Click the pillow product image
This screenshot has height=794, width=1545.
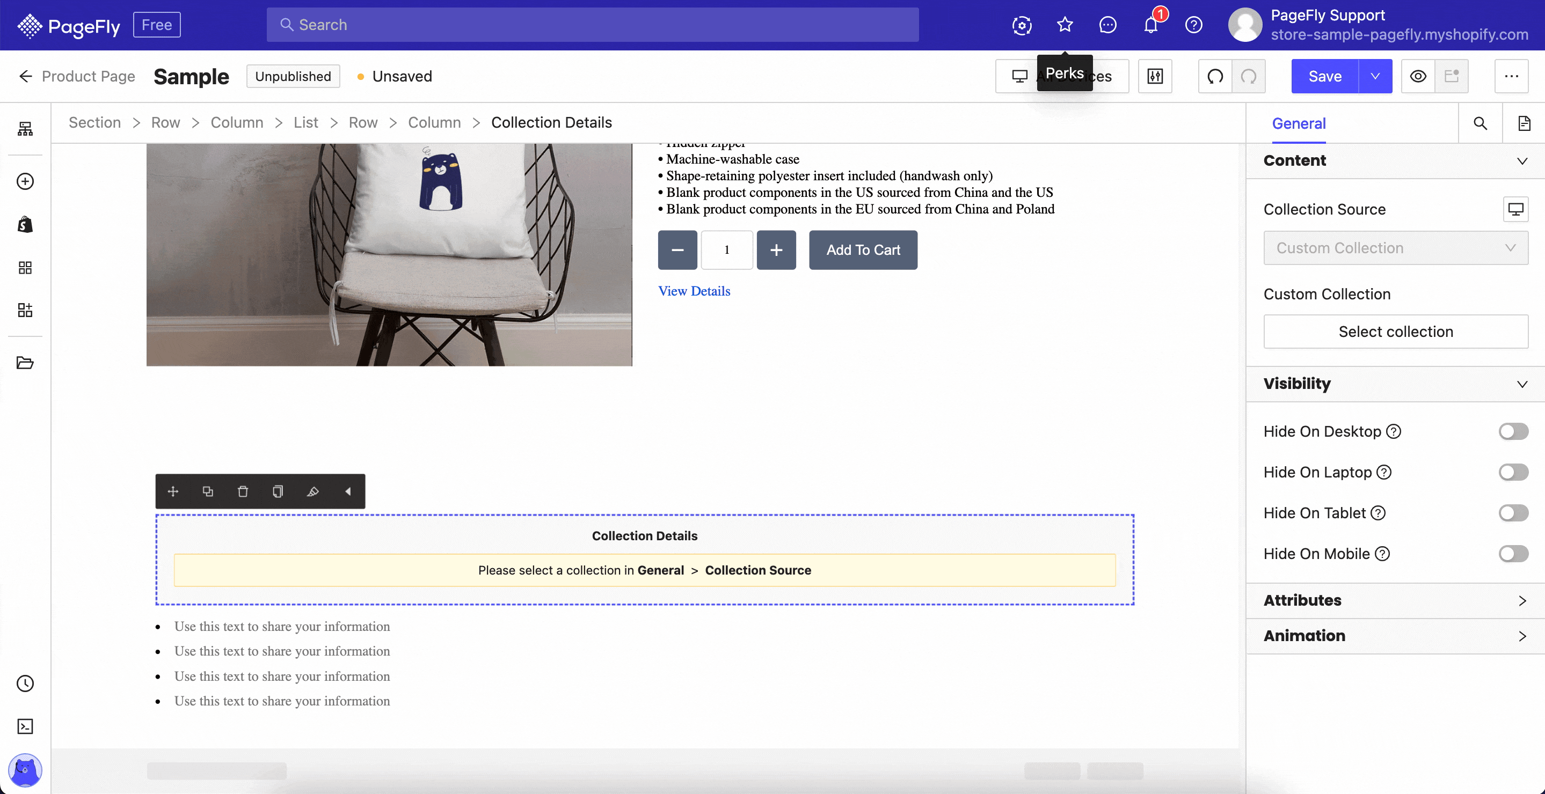tap(389, 255)
